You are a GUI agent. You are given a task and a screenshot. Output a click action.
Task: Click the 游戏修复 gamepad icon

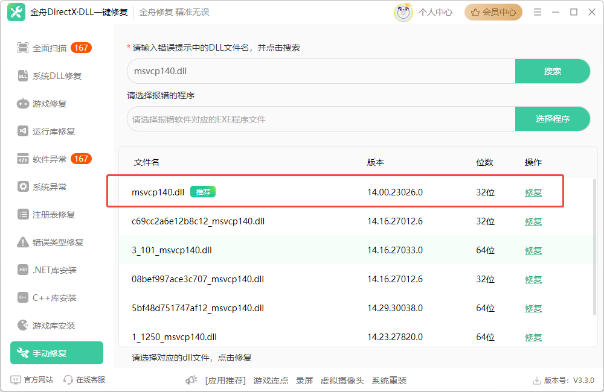(23, 104)
